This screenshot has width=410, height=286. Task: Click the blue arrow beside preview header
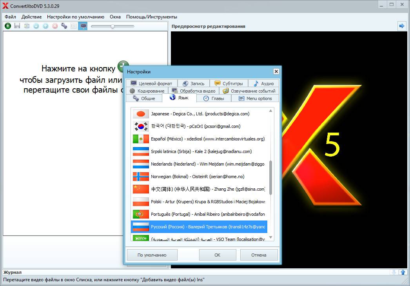coord(402,26)
